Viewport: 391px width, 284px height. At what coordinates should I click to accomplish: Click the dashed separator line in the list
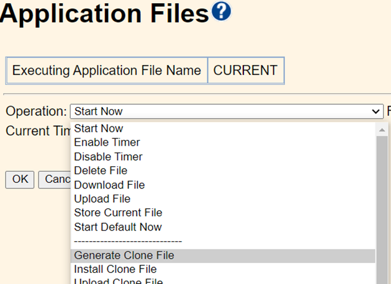(127, 241)
